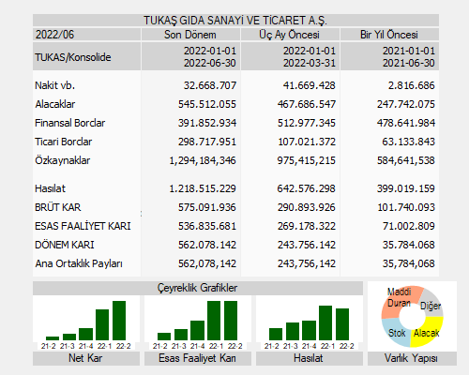Click the Hasılat row label in table
Viewport: 469px width, 375px height.
click(x=50, y=188)
